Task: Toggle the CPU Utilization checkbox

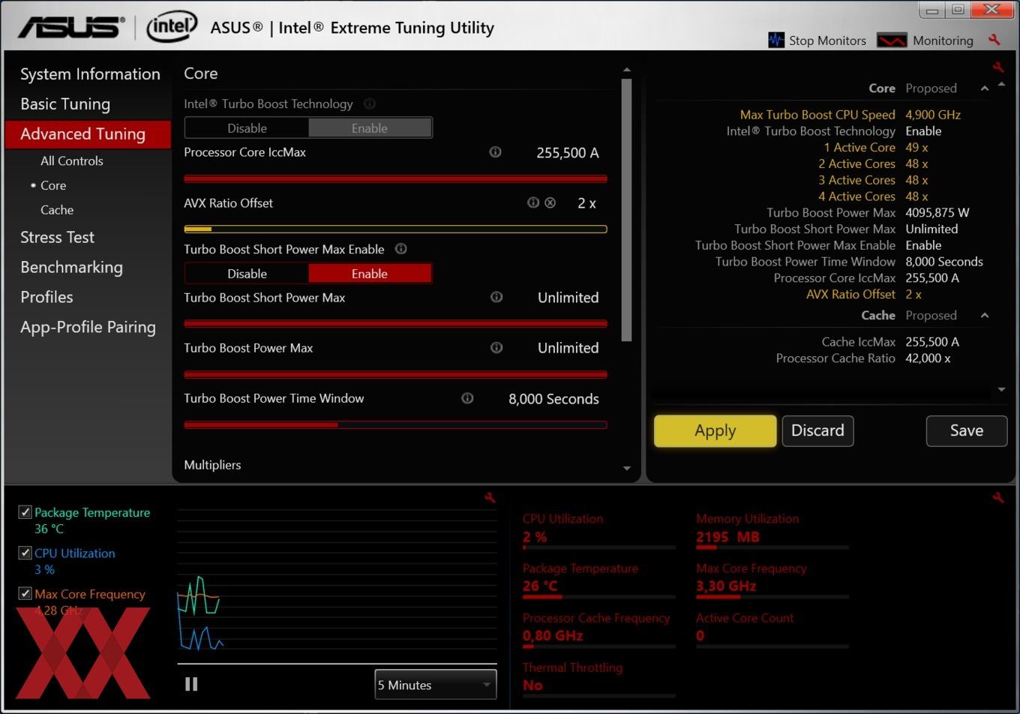Action: pos(25,553)
